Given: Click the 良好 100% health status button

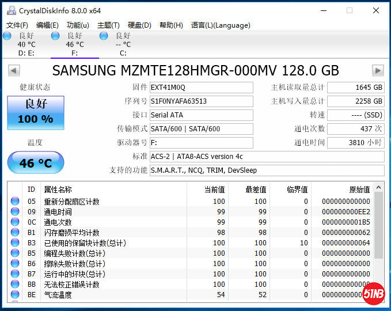Looking at the screenshot, I should (x=36, y=112).
